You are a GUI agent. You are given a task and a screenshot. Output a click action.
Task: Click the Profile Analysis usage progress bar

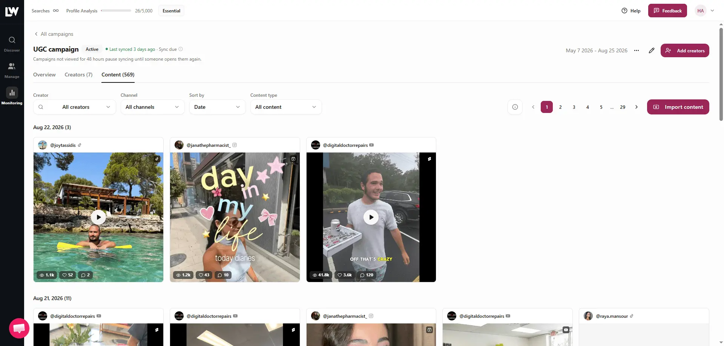(116, 11)
